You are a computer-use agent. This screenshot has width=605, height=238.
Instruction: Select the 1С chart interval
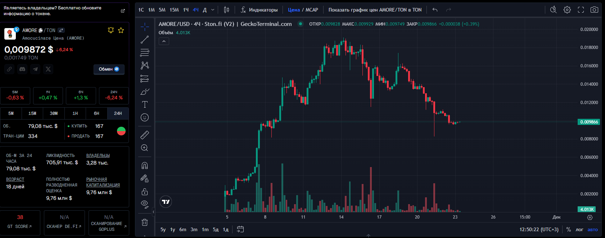[x=141, y=10]
